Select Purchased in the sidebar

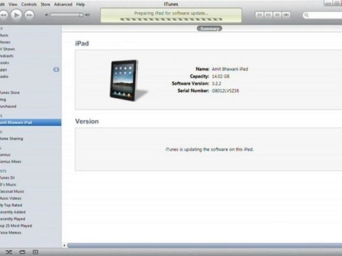pyautogui.click(x=8, y=107)
